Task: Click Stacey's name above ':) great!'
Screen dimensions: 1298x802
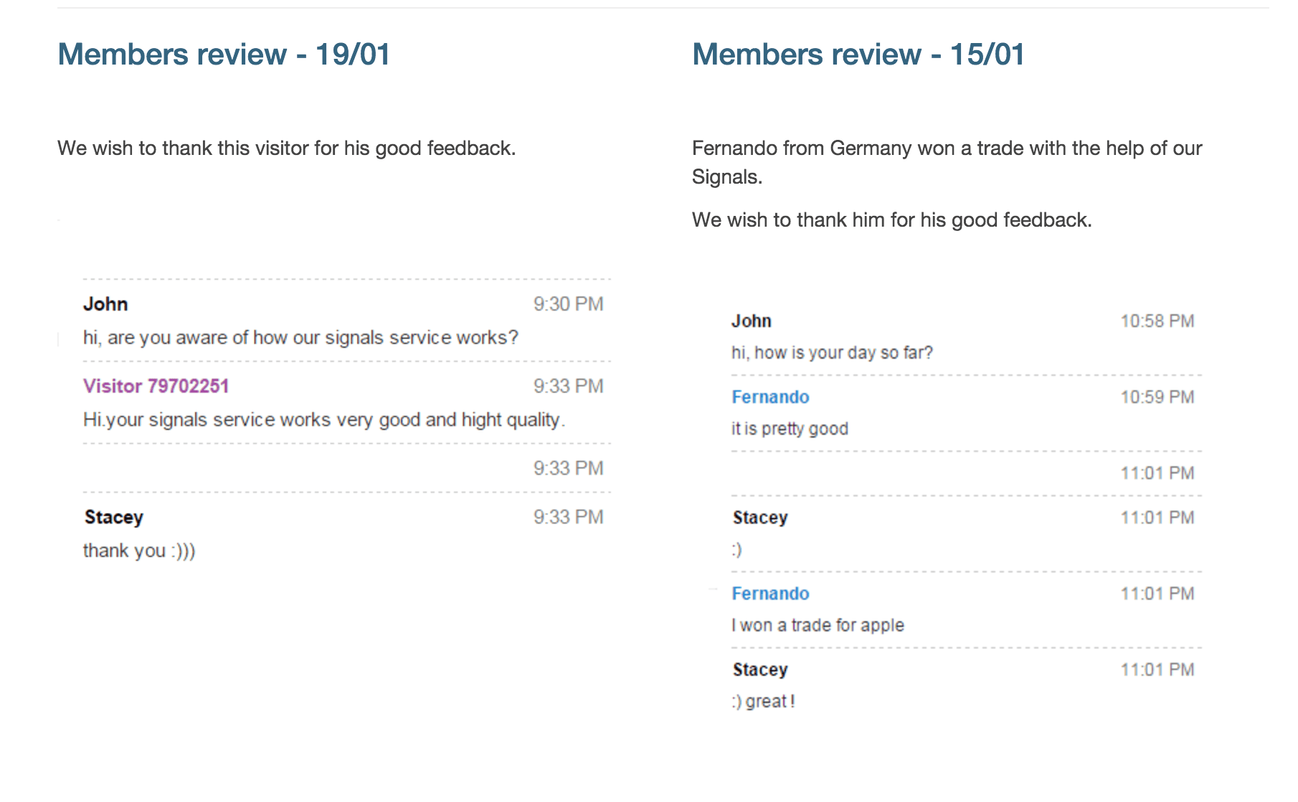Action: click(x=760, y=669)
